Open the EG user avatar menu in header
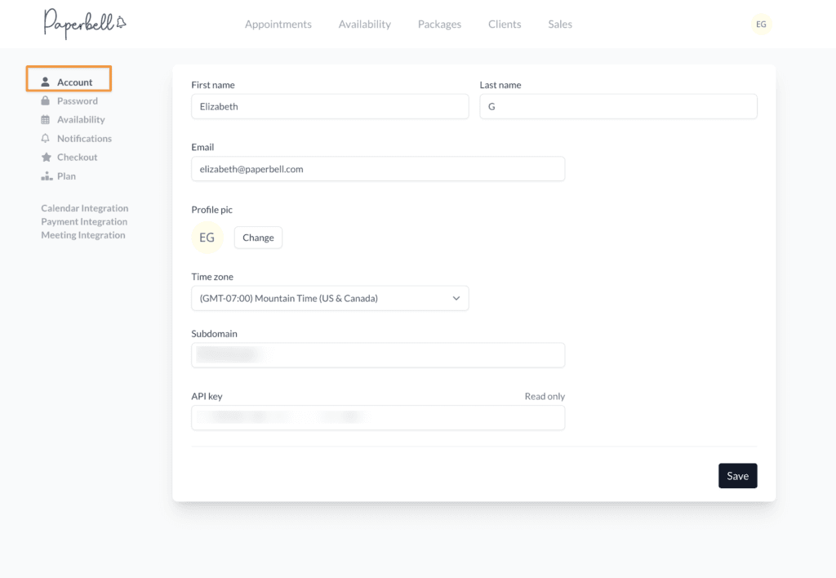 coord(761,24)
